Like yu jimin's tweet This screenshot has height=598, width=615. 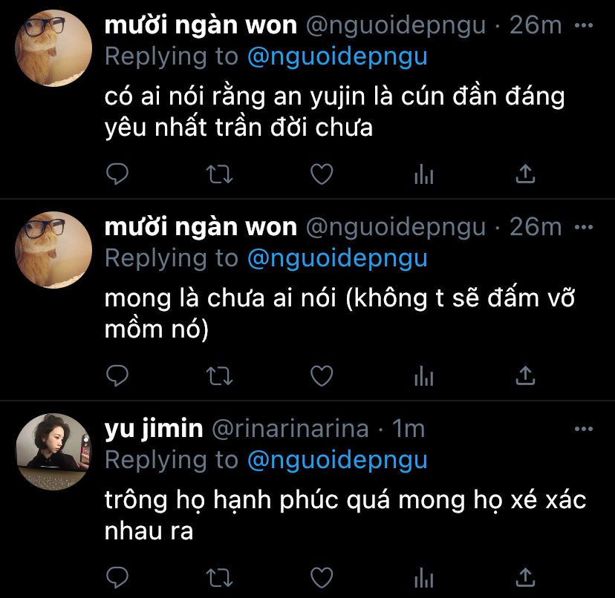(x=322, y=578)
